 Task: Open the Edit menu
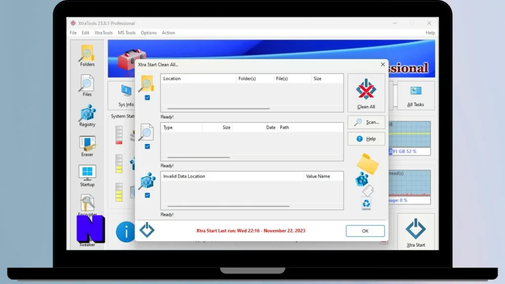tap(85, 33)
